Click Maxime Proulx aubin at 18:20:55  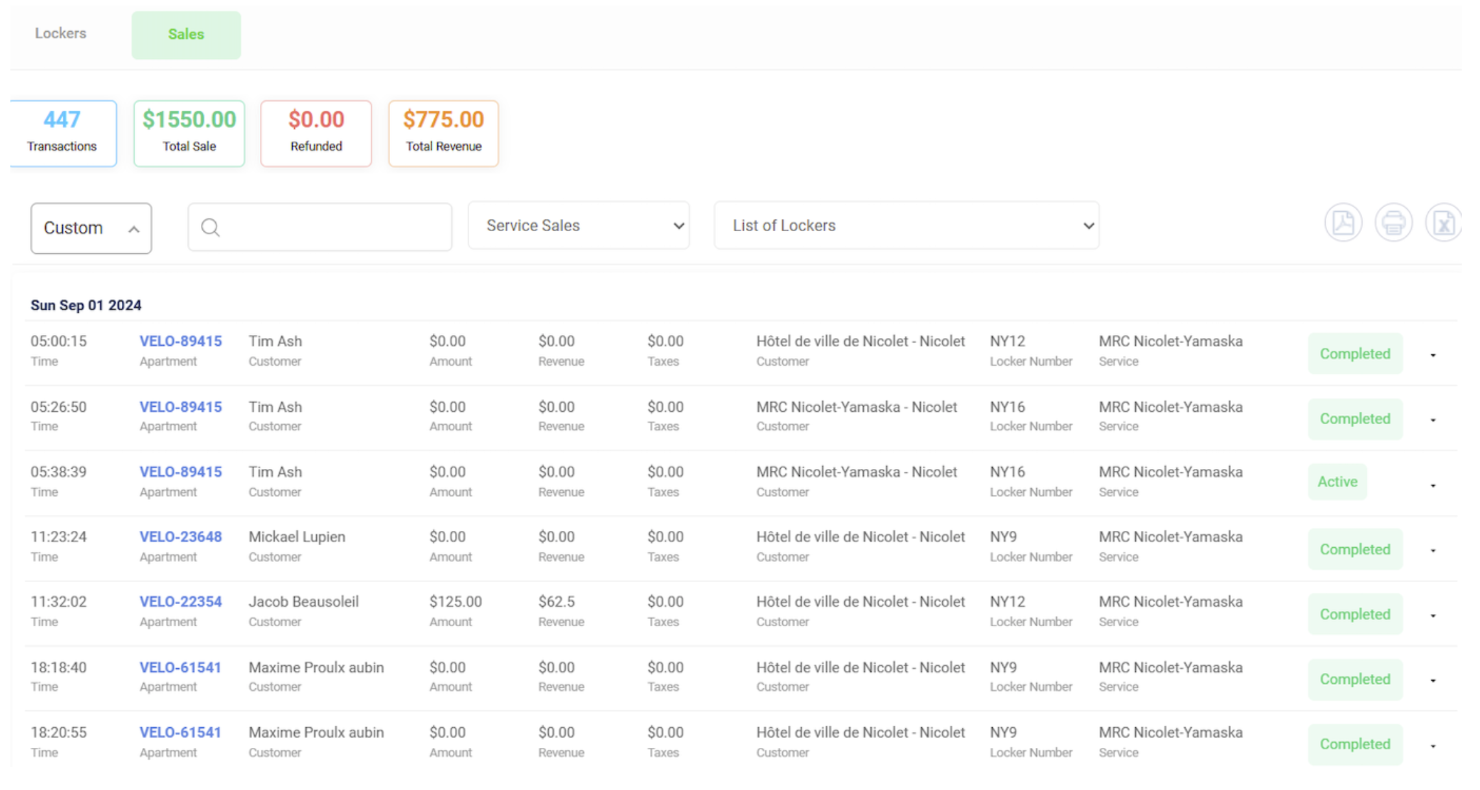(316, 732)
